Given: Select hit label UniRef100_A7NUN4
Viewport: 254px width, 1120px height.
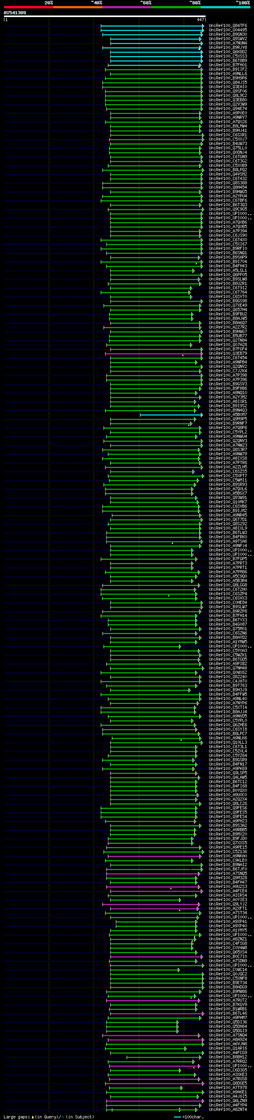Looking at the screenshot, I should (x=228, y=43).
